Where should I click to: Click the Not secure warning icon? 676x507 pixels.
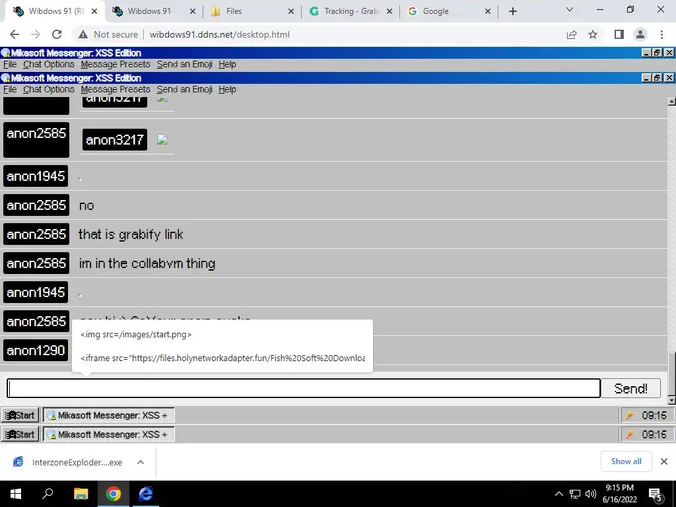83,34
